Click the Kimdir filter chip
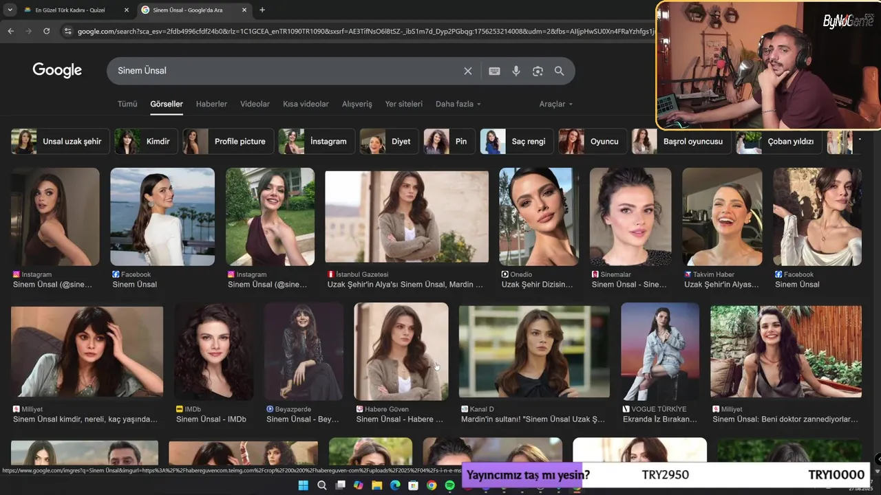 coord(146,141)
